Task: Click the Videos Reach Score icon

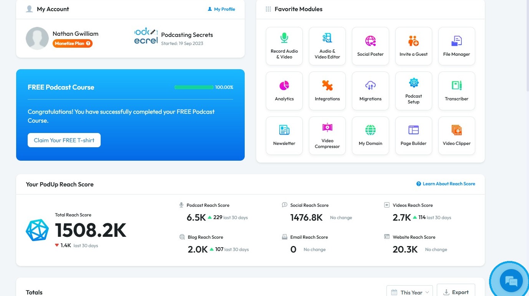Action: pos(387,205)
